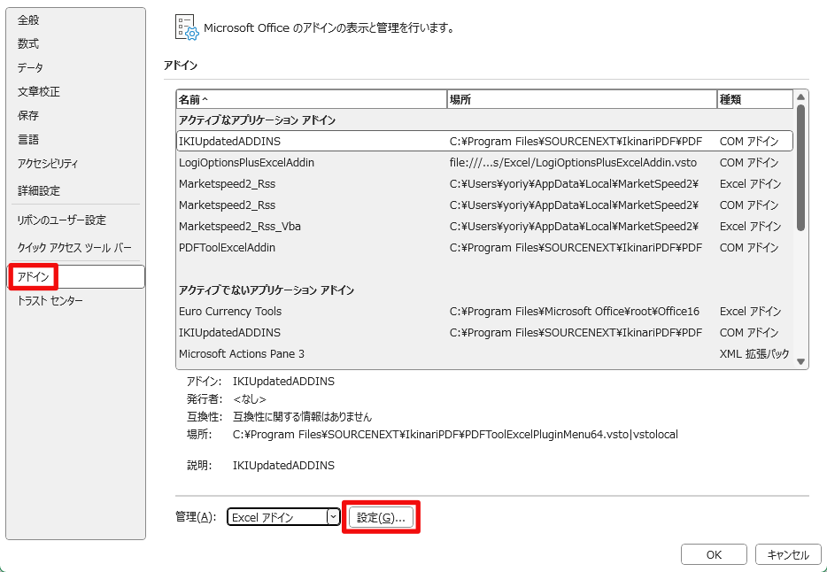The height and width of the screenshot is (572, 827).
Task: Open 文章校正 settings category
Action: tap(39, 91)
